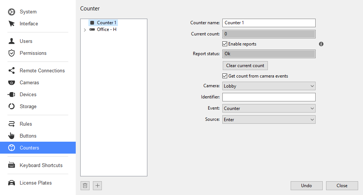Expand the Office - H tree node
The image size is (363, 195).
85,29
